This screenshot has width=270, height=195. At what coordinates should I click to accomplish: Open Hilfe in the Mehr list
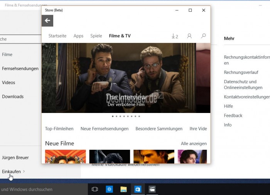tap(228, 106)
